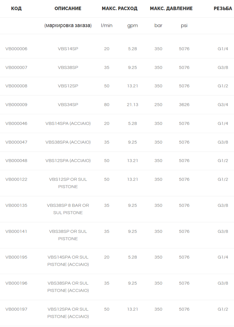Select code VB000141

click(16, 231)
